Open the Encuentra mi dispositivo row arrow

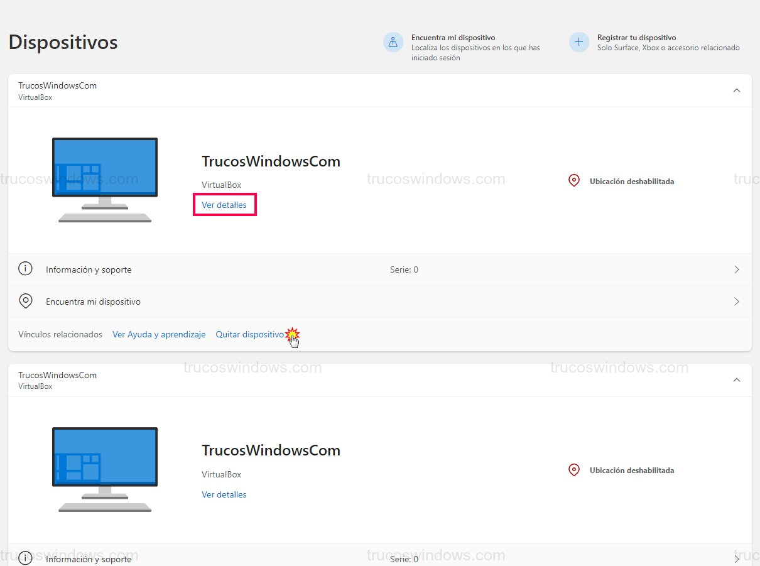tap(737, 302)
